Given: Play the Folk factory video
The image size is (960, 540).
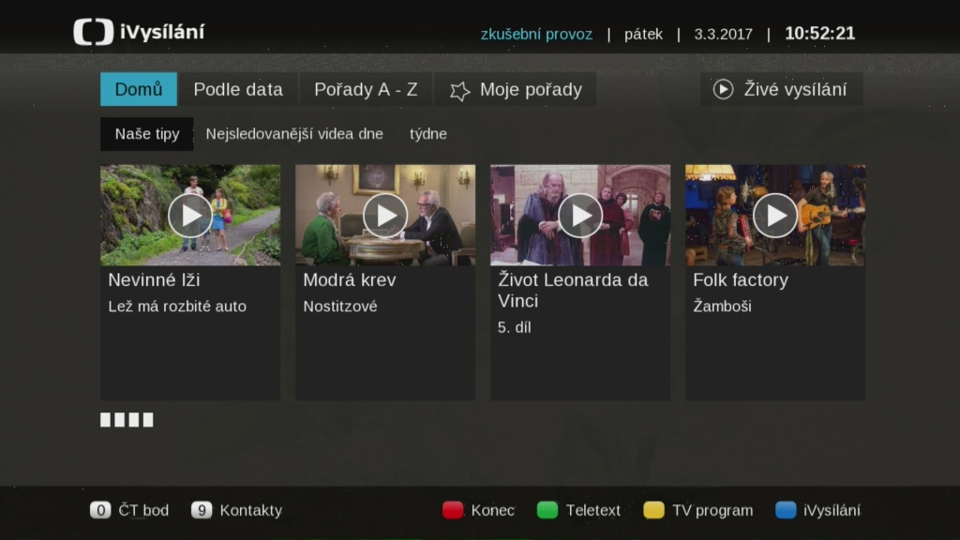Looking at the screenshot, I should 775,216.
